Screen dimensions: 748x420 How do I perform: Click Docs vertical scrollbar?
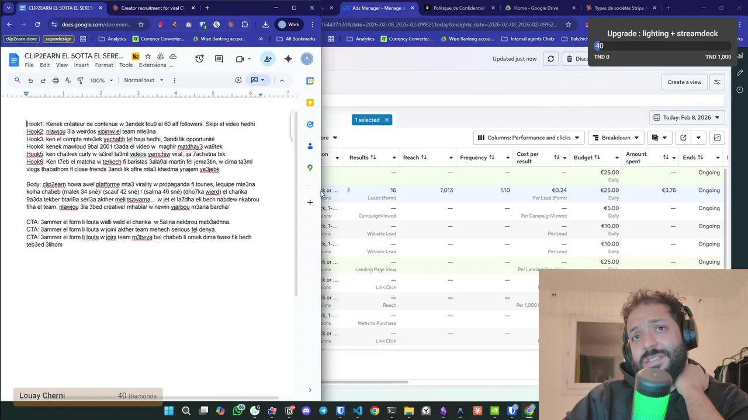pos(296,204)
